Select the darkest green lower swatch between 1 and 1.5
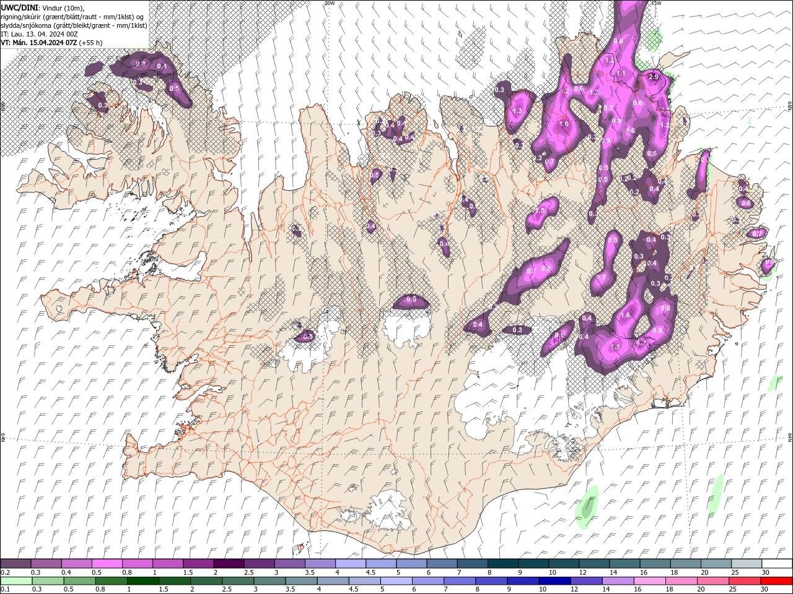This screenshot has width=793, height=594. 142,581
